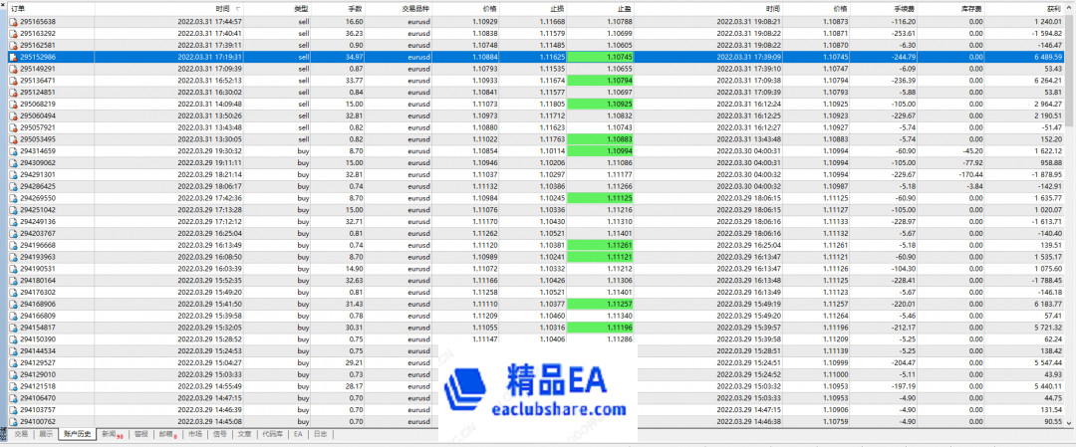Click the icon beside order 295152986
Image resolution: width=1076 pixels, height=447 pixels.
click(14, 57)
